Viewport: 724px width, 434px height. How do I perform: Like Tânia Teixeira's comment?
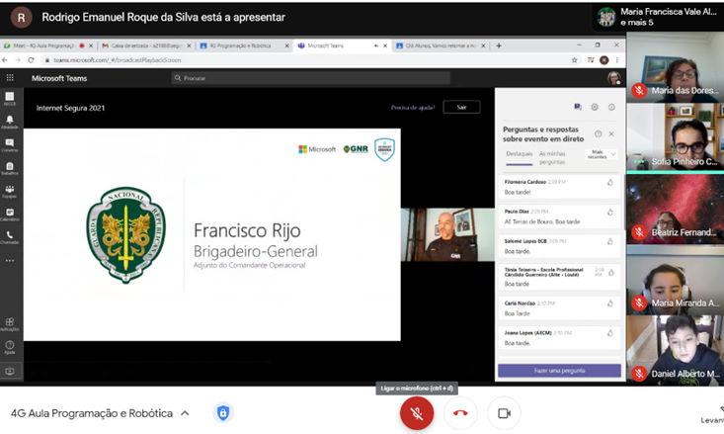(611, 273)
